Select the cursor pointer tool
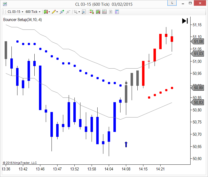The image size is (208, 177). click(76, 12)
